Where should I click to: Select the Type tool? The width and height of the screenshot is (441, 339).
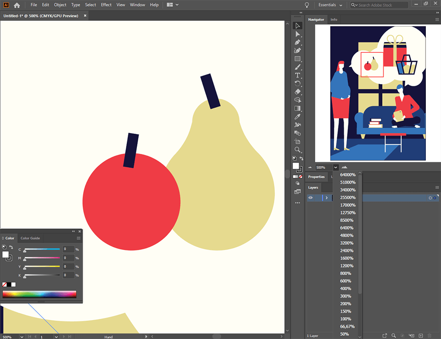[298, 75]
